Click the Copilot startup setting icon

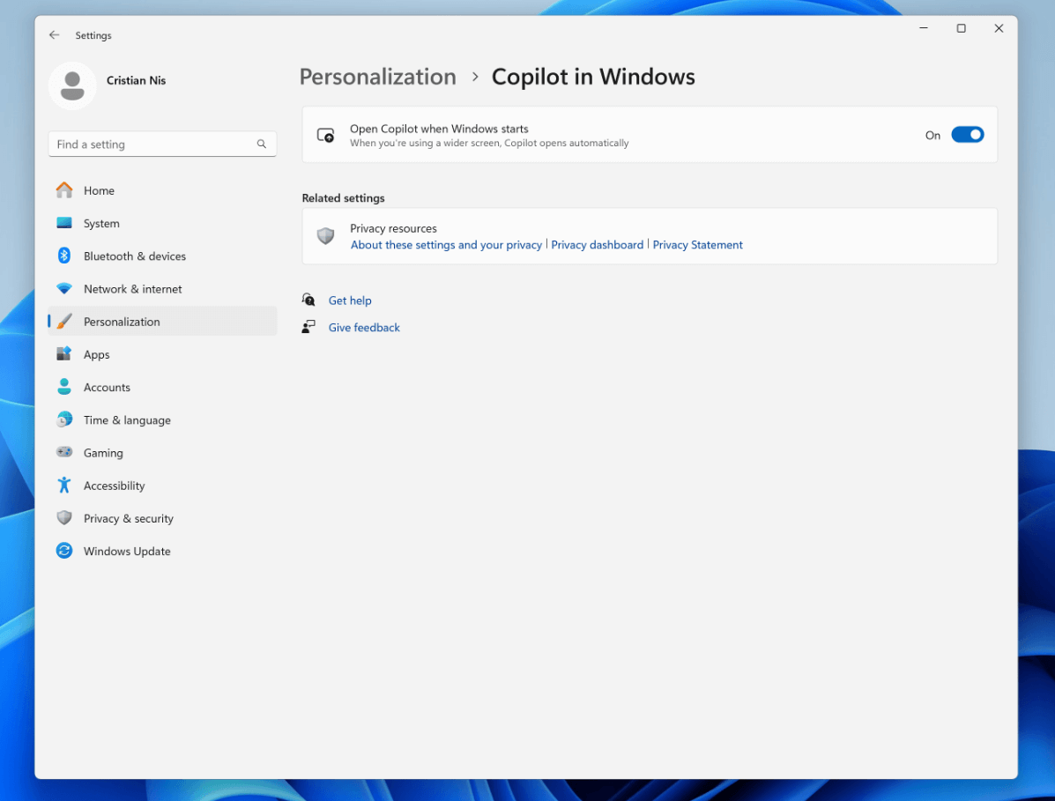click(325, 135)
